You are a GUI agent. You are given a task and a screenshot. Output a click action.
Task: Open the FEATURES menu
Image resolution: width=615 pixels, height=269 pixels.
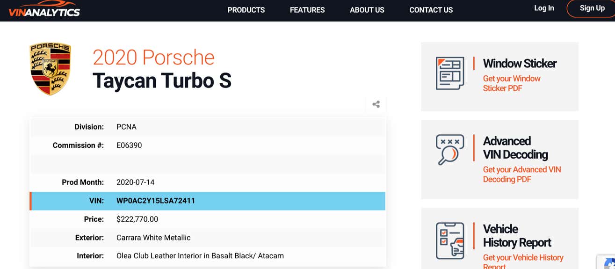tap(307, 10)
